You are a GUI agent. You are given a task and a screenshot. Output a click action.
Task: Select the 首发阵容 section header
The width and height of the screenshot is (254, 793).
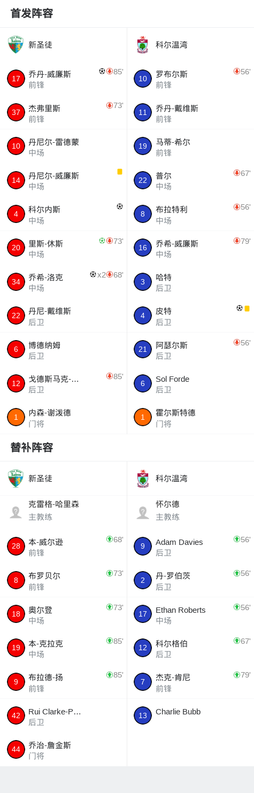32,13
